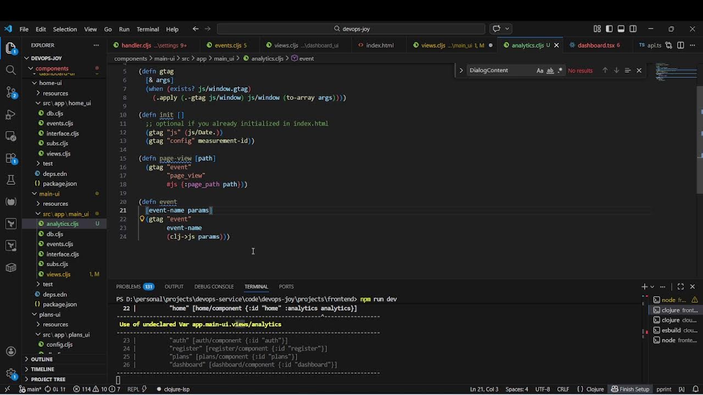Screen dimensions: 703x395
Task: Switch to the PROBLEMS panel tab
Action: [135, 286]
